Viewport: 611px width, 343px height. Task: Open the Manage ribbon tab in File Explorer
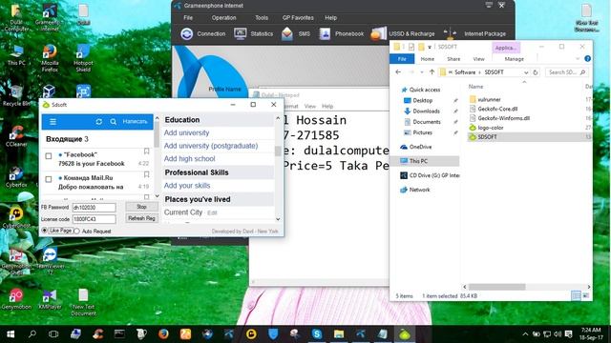tap(514, 59)
